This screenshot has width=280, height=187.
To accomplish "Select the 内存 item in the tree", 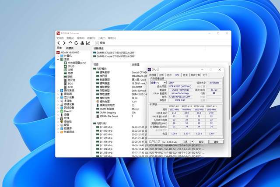I will coord(70,73).
